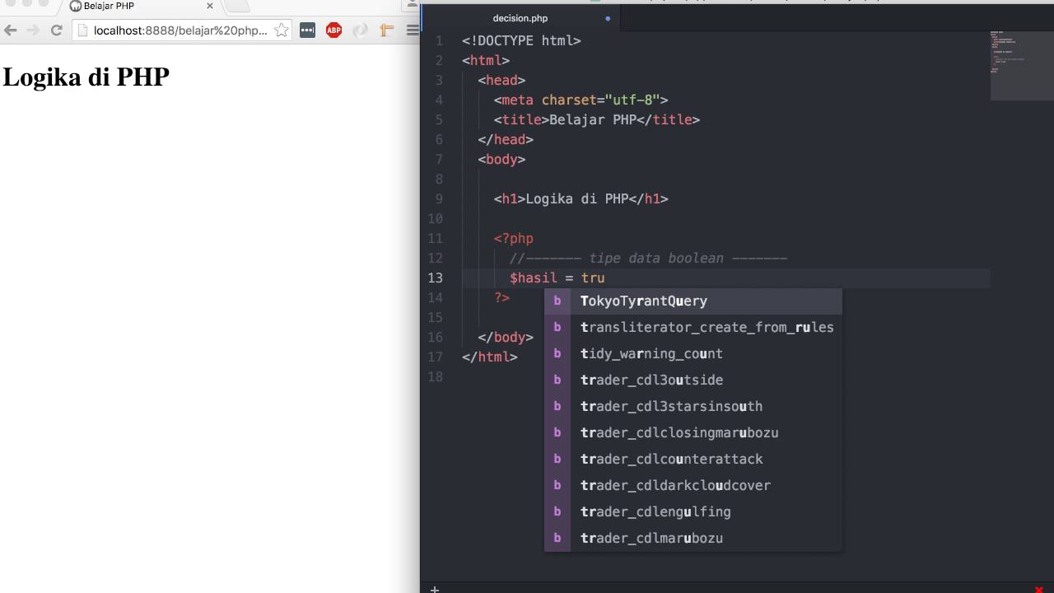This screenshot has height=593, width=1054.
Task: Select trader_cdldarkcloudcover suggestion
Action: click(693, 485)
